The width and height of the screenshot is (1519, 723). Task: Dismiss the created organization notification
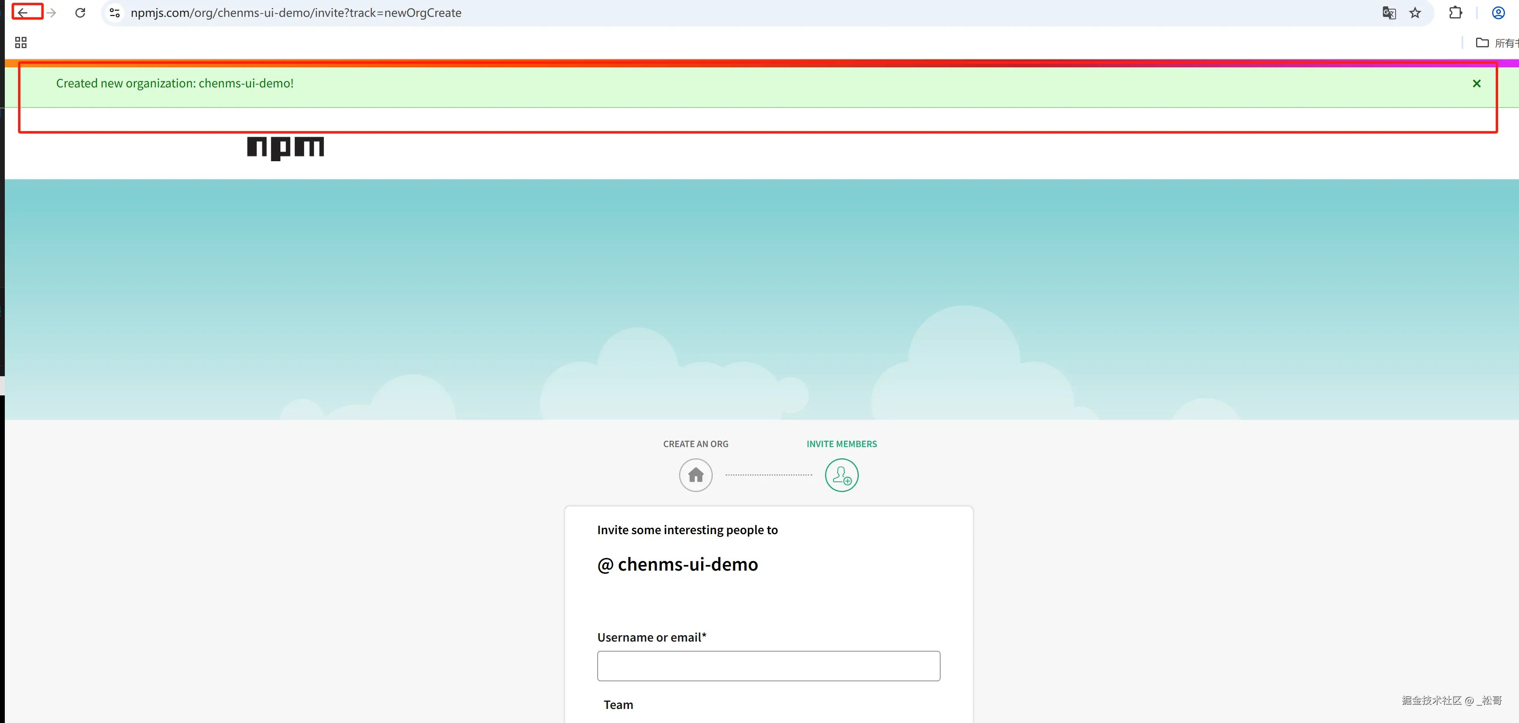pos(1476,84)
